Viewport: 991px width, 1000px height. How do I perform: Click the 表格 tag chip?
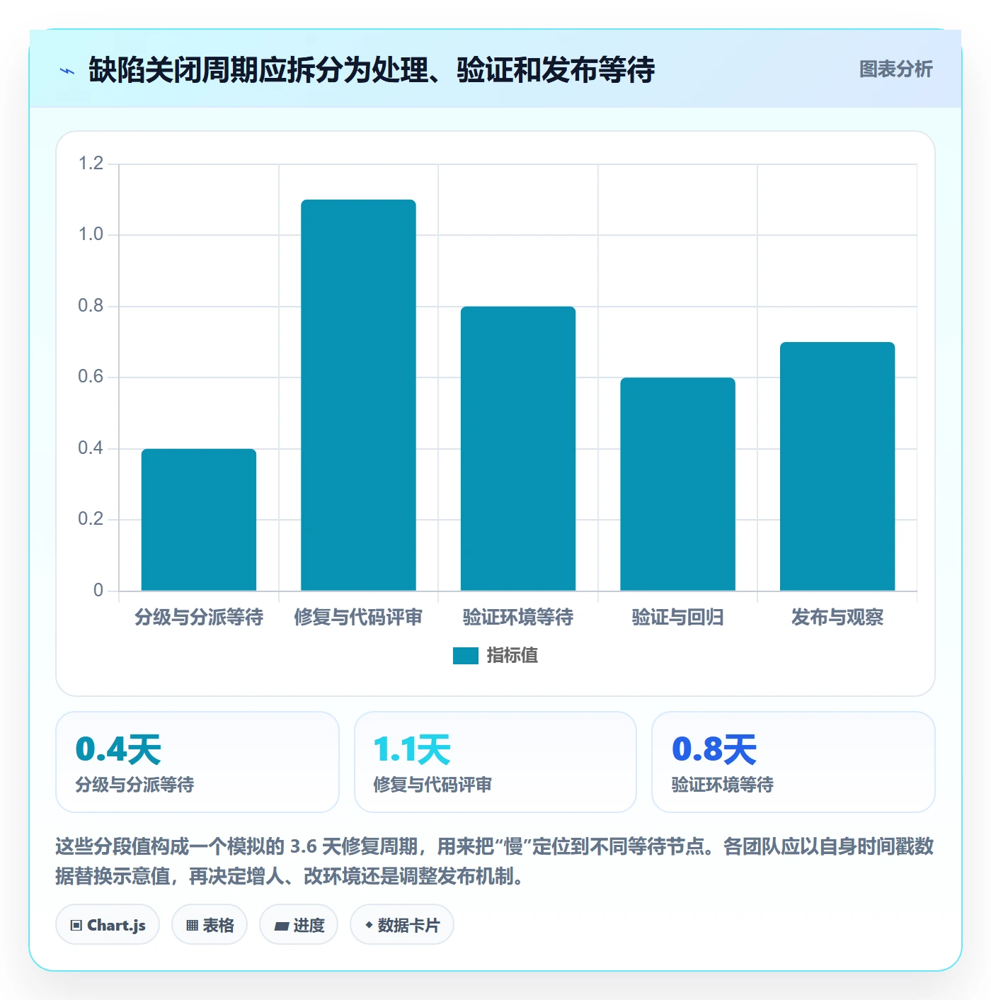pos(210,925)
